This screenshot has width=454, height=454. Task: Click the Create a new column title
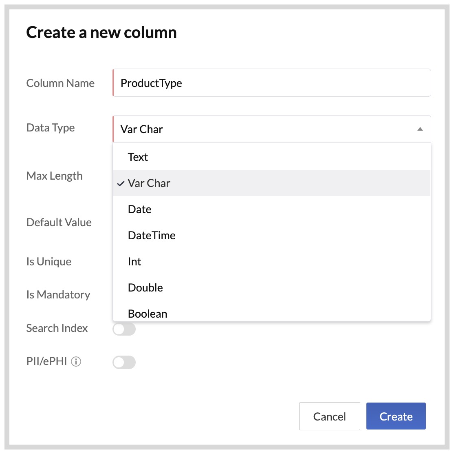pyautogui.click(x=101, y=32)
